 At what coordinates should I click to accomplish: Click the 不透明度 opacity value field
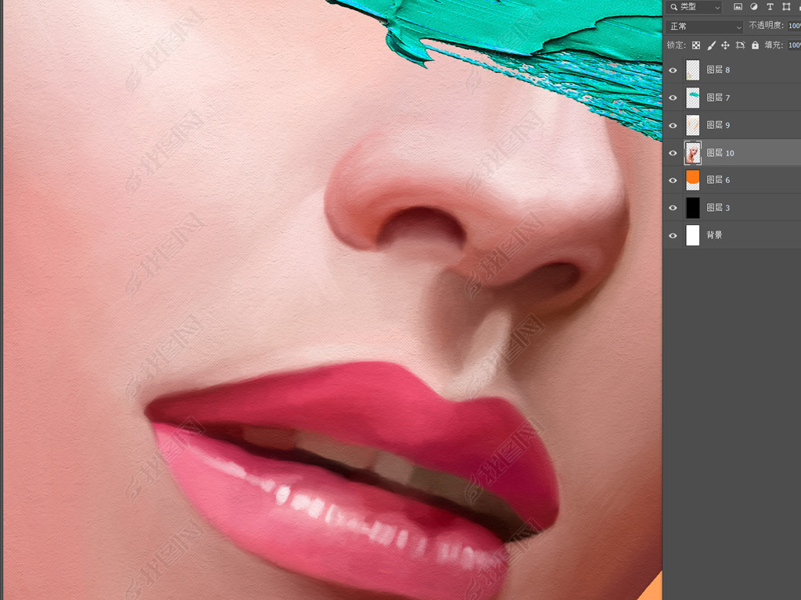tap(793, 27)
